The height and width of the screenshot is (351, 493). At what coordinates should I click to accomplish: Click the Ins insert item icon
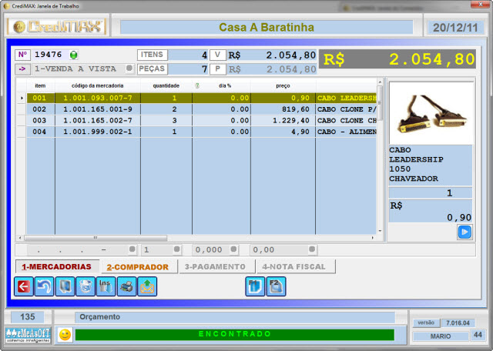106,286
